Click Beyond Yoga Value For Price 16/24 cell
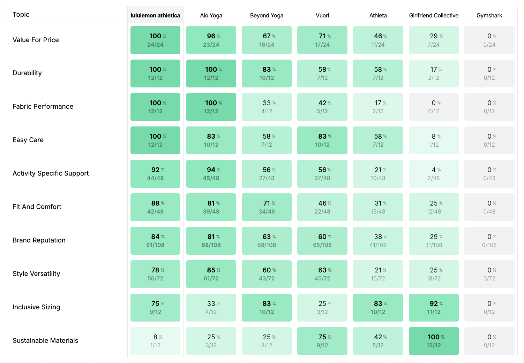Image resolution: width=524 pixels, height=363 pixels. [267, 40]
